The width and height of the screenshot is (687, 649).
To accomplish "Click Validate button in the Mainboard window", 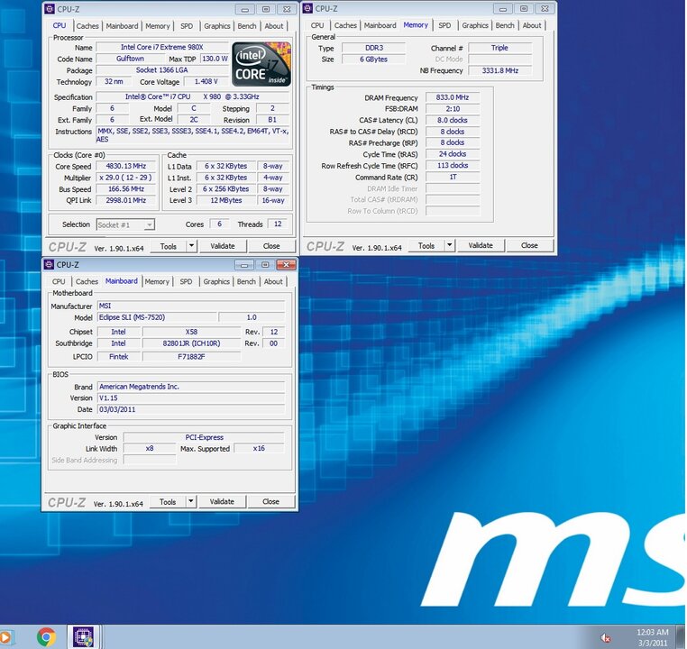I will (x=222, y=502).
